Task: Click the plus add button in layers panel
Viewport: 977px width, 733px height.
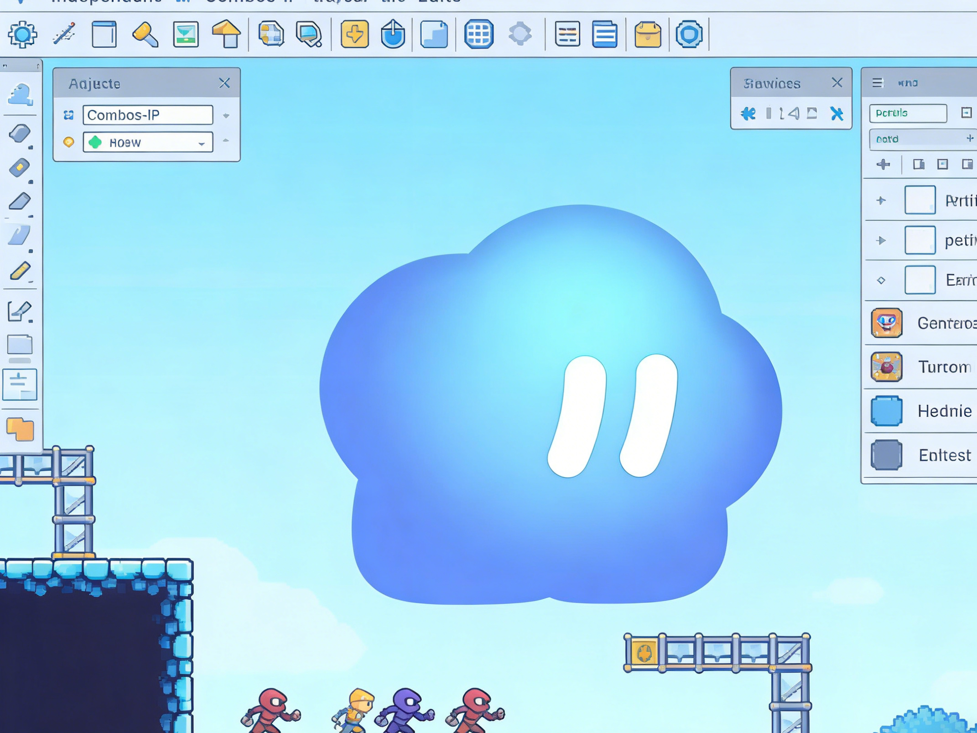Action: [x=883, y=164]
